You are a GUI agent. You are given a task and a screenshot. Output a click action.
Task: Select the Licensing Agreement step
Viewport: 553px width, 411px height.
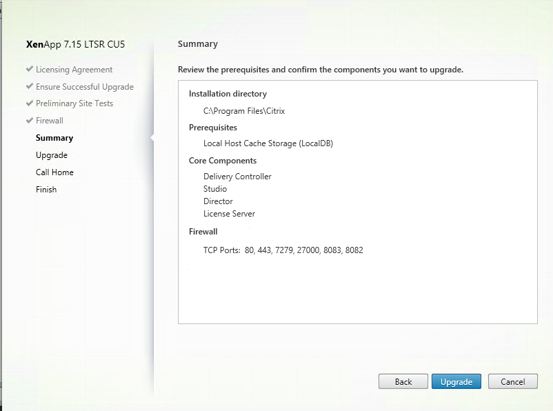click(x=74, y=70)
